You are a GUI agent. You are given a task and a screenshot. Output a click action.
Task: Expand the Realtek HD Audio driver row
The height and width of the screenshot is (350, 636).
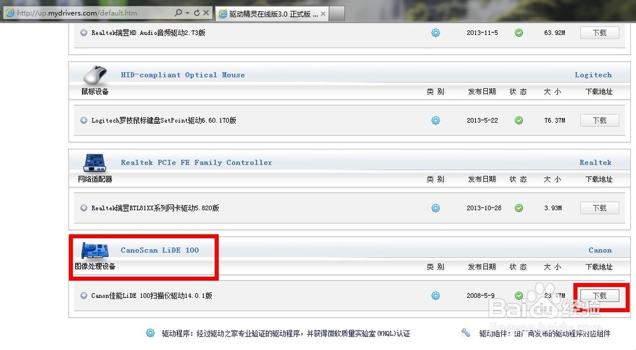click(x=83, y=33)
